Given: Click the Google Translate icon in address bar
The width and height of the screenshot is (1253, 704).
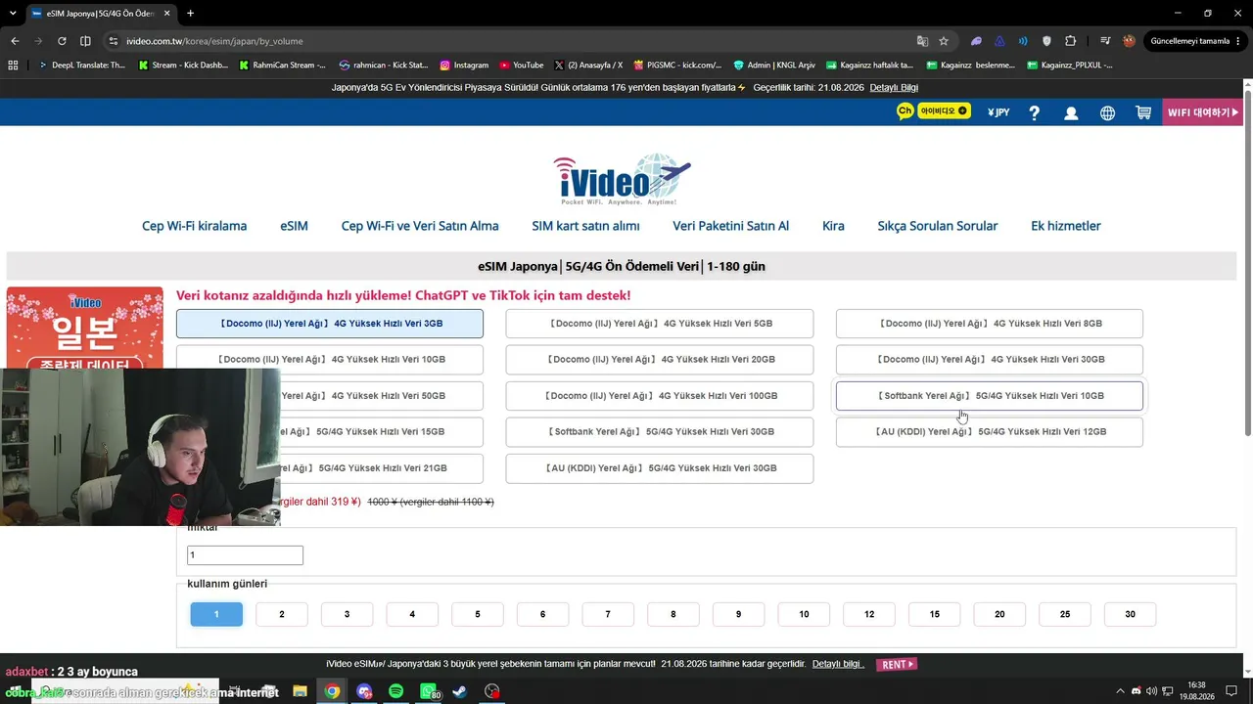Looking at the screenshot, I should click(x=922, y=41).
